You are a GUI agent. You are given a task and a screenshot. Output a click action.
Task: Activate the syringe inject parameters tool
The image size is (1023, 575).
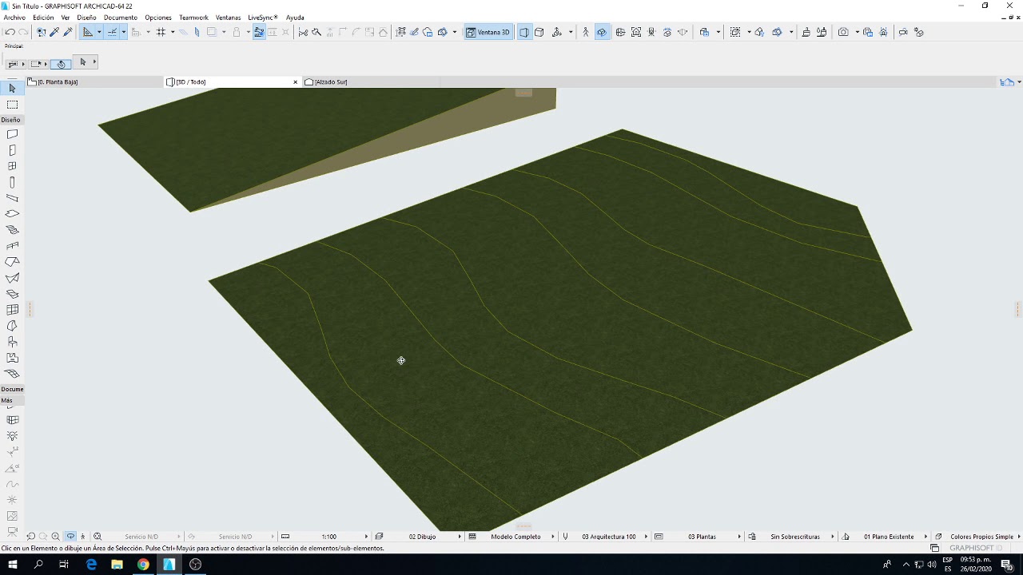point(68,32)
